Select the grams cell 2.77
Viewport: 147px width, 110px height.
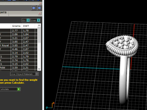(x=16, y=31)
